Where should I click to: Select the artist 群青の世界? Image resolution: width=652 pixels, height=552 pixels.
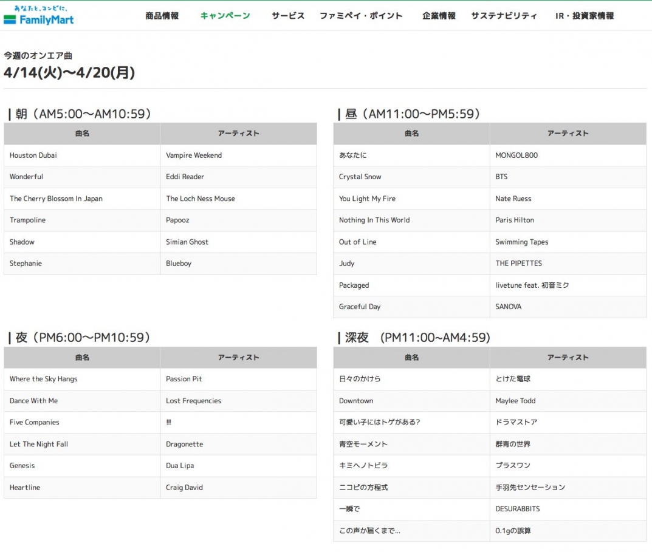tap(513, 445)
